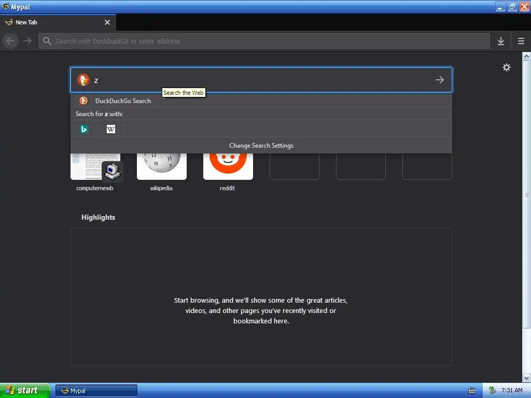Open Change Search Settings
The width and height of the screenshot is (531, 398).
[x=261, y=146]
